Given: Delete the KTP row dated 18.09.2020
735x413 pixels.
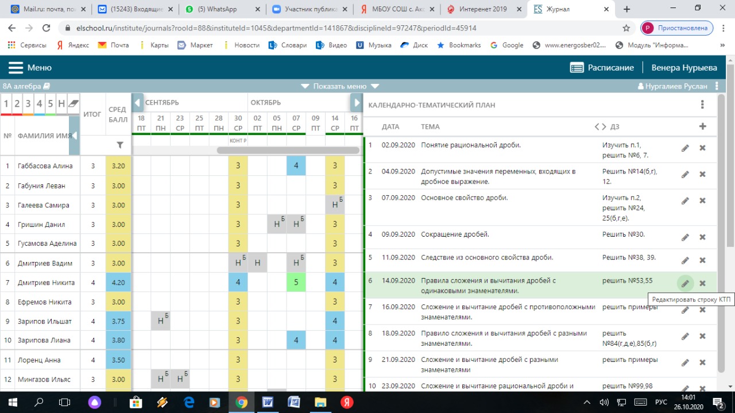Looking at the screenshot, I should (x=702, y=337).
